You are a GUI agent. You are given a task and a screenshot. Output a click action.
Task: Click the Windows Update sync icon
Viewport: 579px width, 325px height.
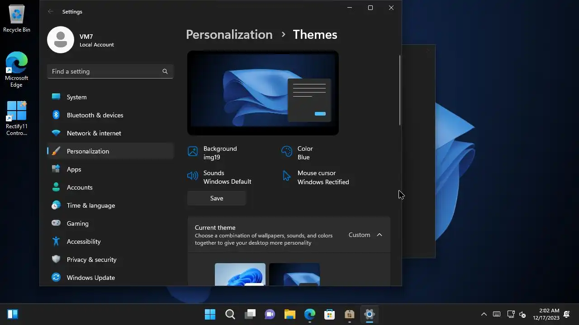pos(56,278)
